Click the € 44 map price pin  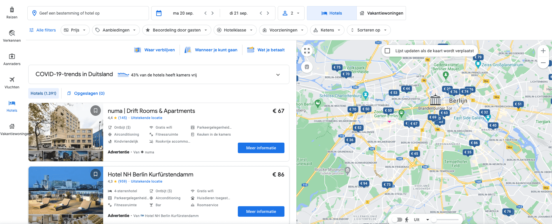coord(406,89)
